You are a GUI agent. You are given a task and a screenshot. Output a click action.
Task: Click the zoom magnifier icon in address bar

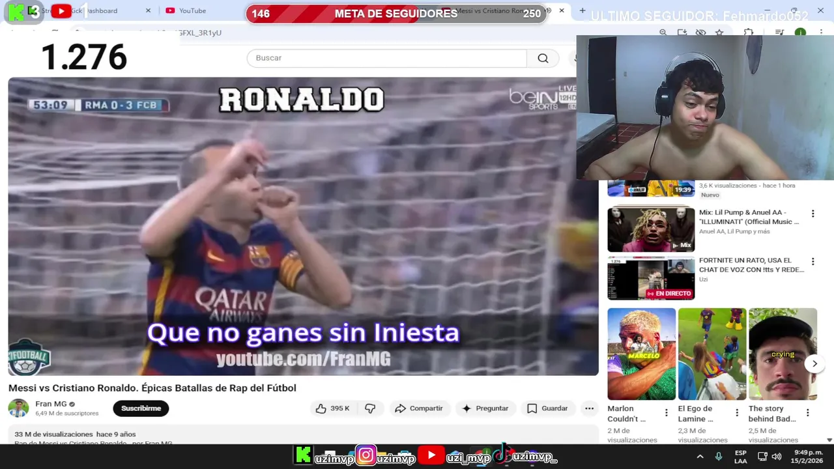pos(663,33)
